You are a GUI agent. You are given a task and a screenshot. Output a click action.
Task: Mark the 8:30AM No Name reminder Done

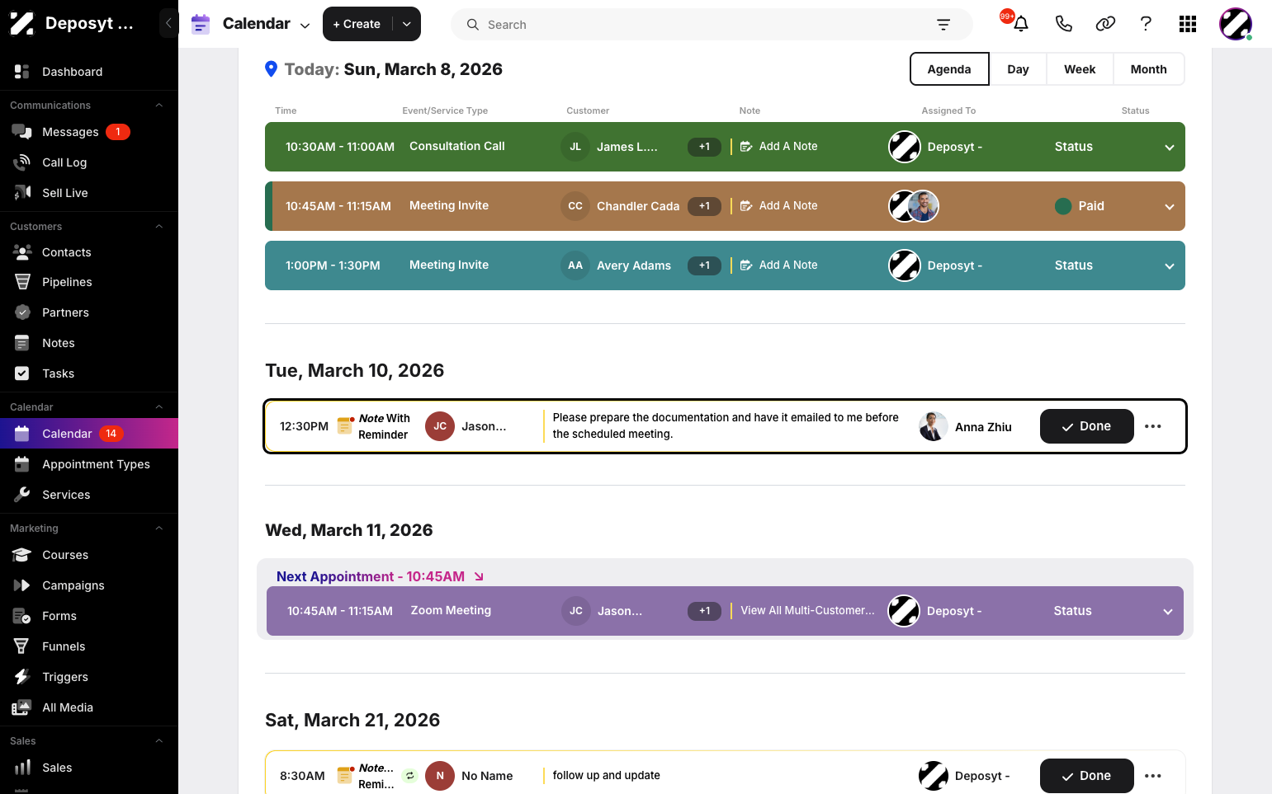tap(1086, 776)
